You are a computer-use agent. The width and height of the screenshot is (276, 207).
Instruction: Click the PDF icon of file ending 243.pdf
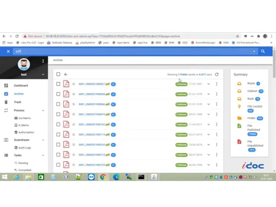[66, 145]
